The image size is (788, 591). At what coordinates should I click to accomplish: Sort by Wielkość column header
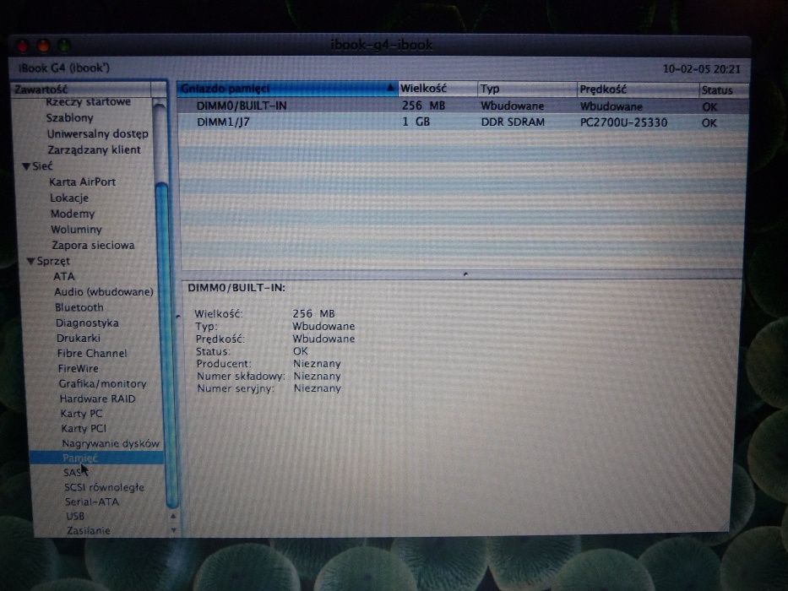(x=437, y=89)
